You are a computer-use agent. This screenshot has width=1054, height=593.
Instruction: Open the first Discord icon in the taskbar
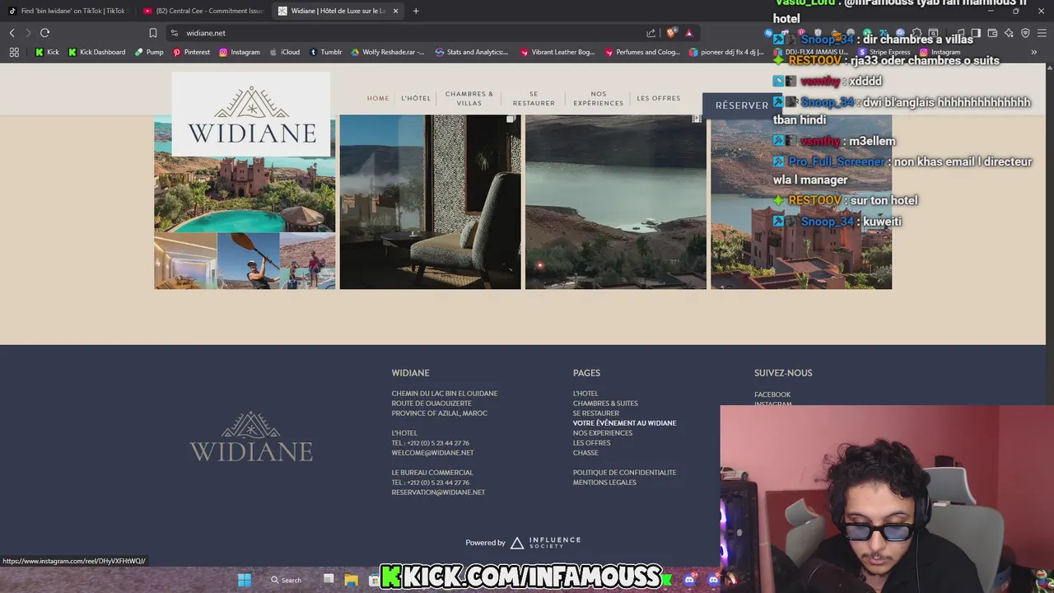coord(689,580)
